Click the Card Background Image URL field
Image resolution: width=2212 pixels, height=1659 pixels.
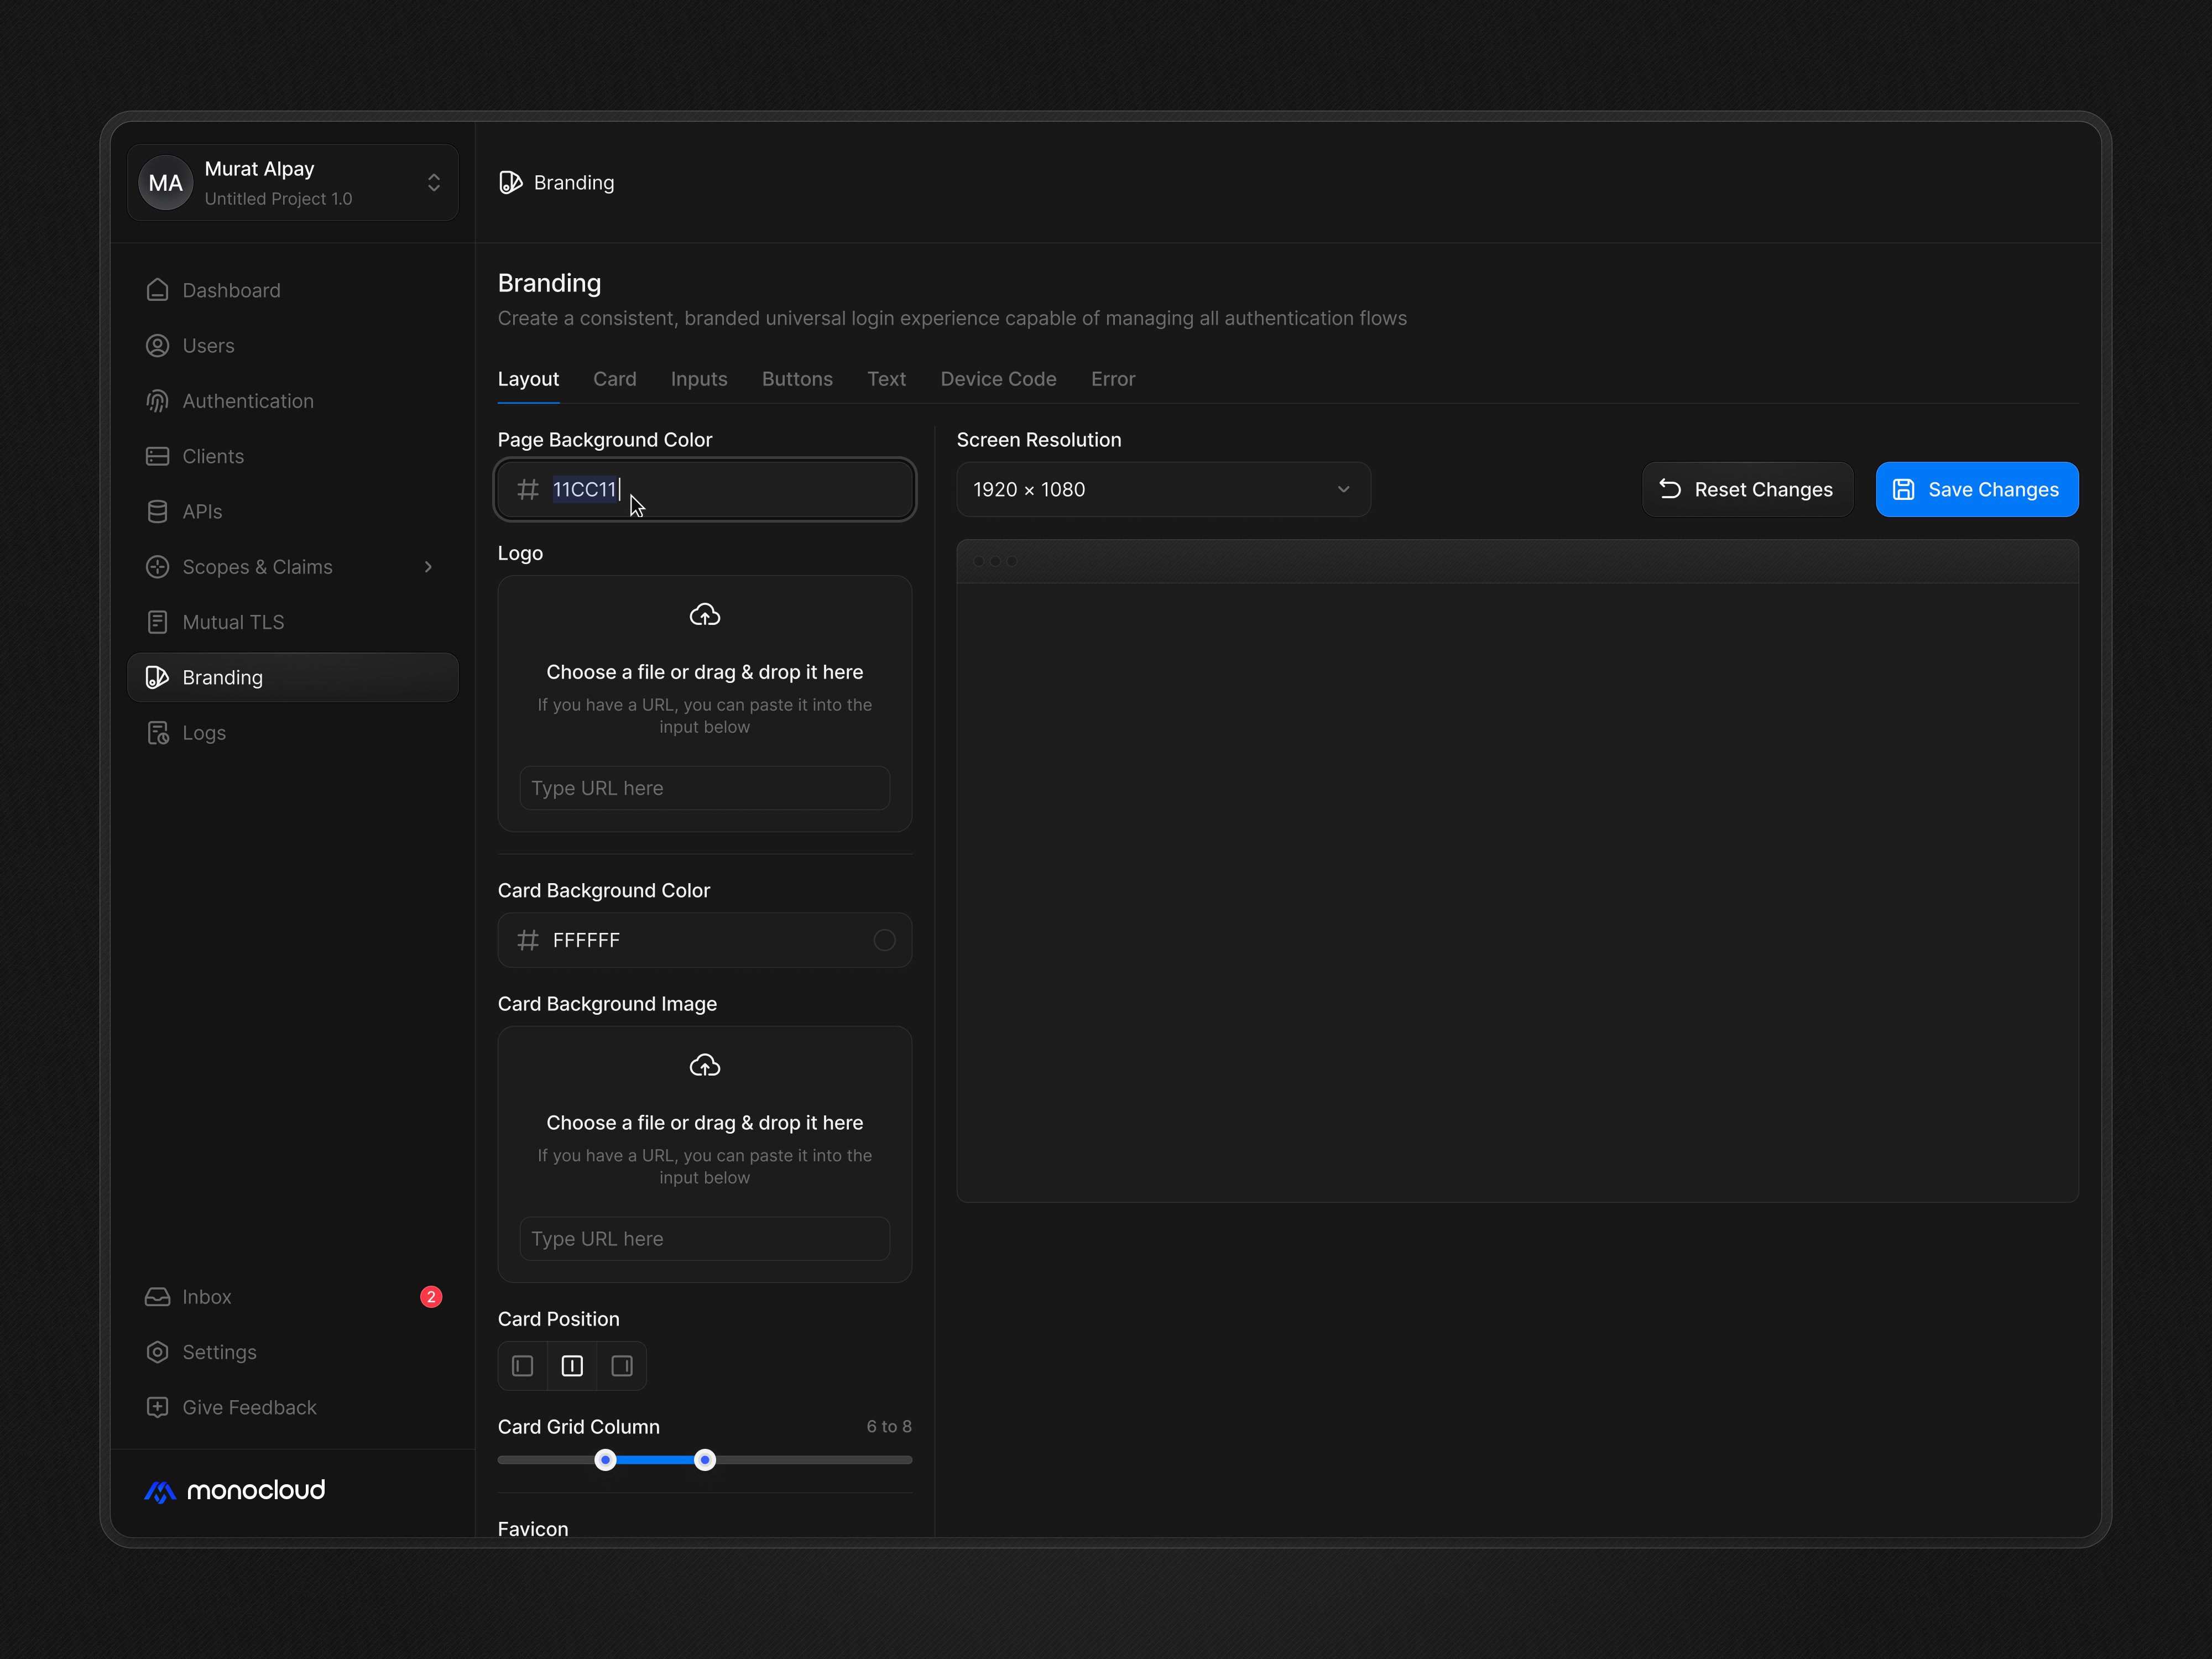[x=705, y=1239]
